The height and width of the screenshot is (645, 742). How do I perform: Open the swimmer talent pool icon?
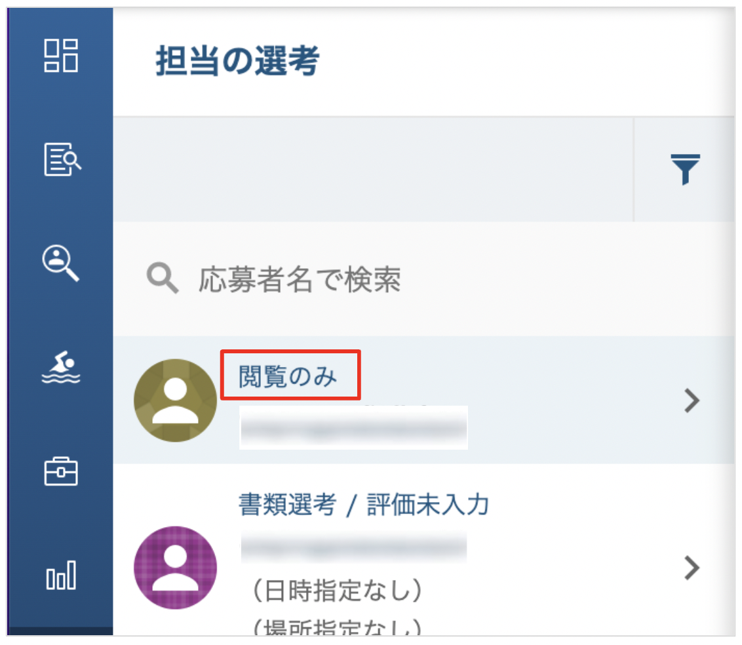(x=61, y=367)
